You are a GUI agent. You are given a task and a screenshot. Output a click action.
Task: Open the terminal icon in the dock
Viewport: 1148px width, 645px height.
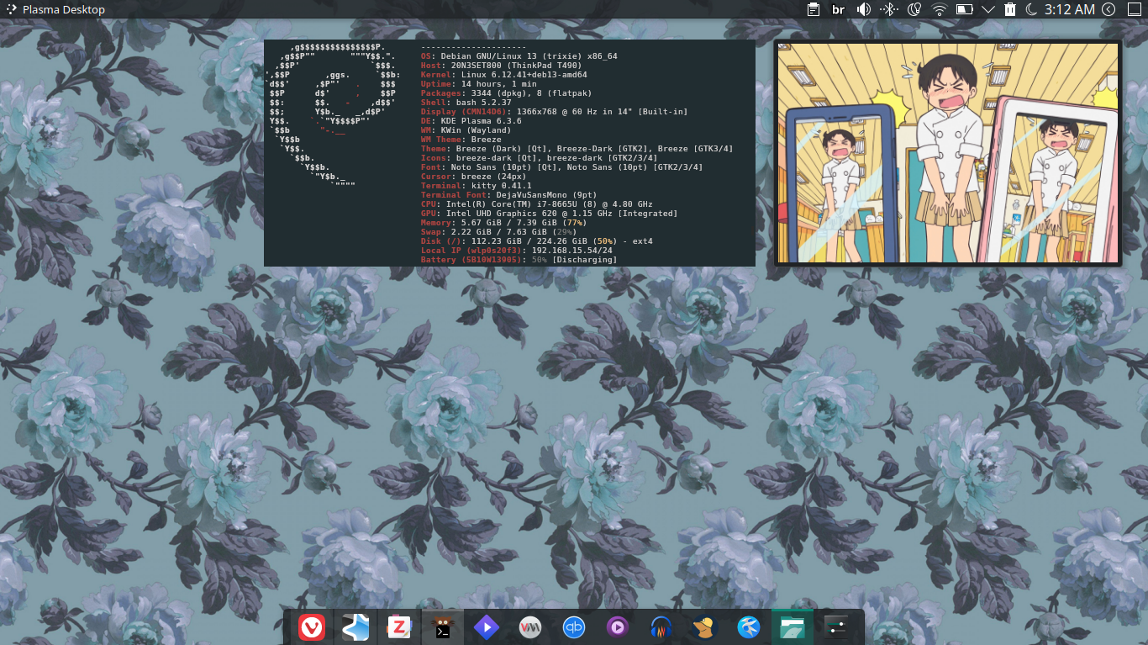point(443,626)
